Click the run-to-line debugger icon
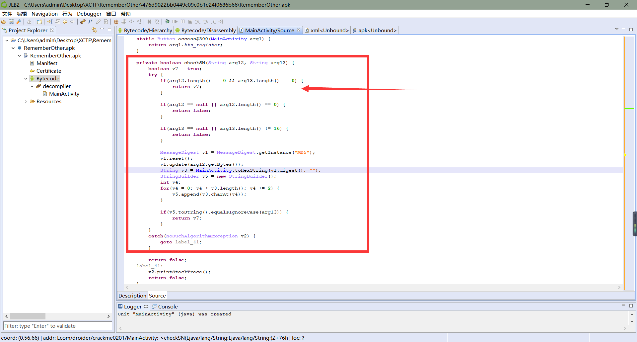637x342 pixels. tap(221, 22)
